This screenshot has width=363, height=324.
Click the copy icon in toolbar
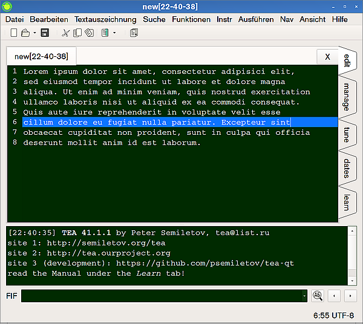77,33
